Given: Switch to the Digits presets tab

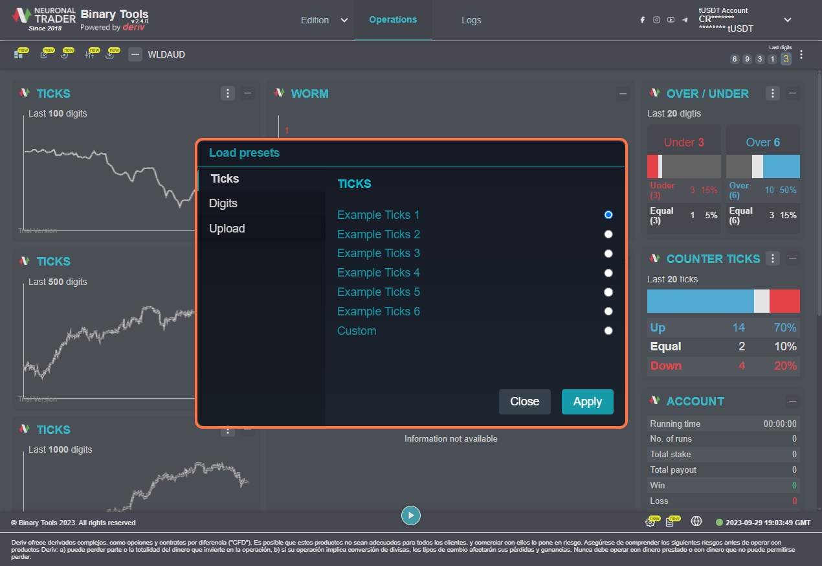Looking at the screenshot, I should [x=223, y=203].
